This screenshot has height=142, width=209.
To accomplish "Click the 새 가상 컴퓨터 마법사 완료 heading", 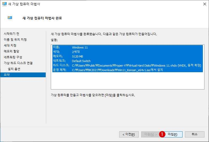I will 42,18.
